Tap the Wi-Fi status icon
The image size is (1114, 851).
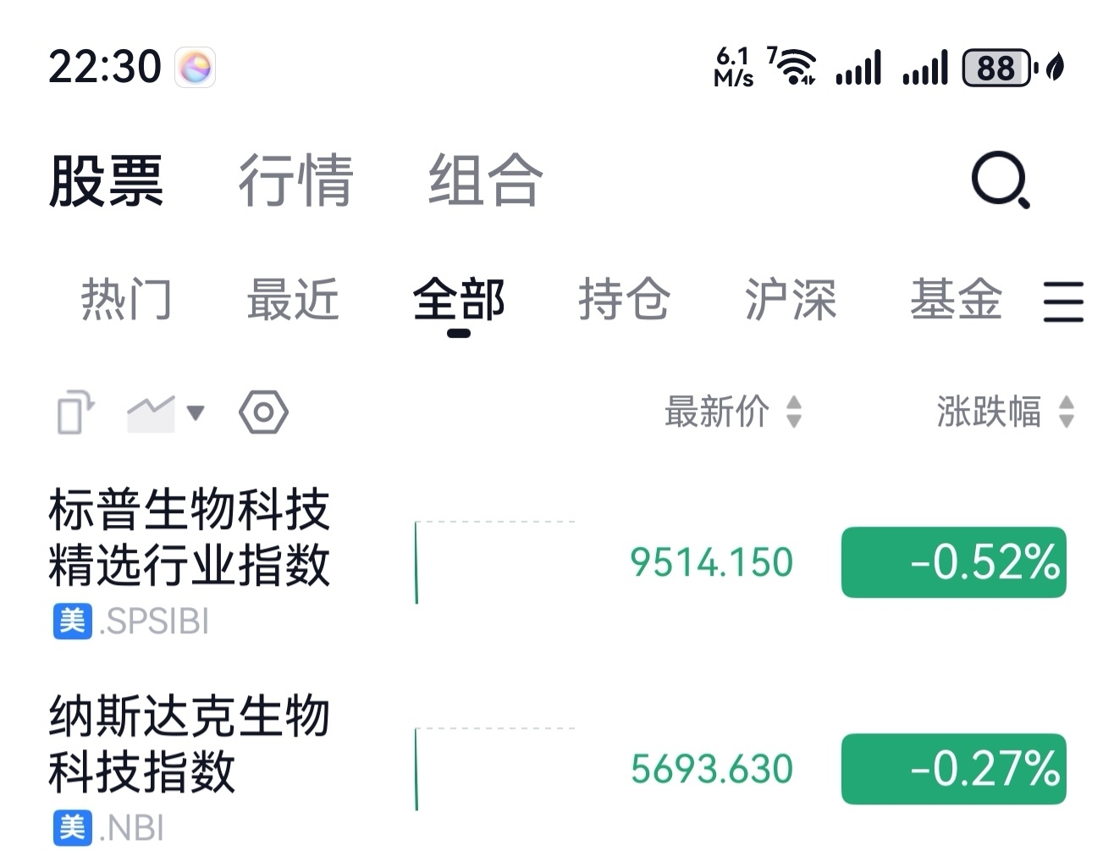point(794,67)
